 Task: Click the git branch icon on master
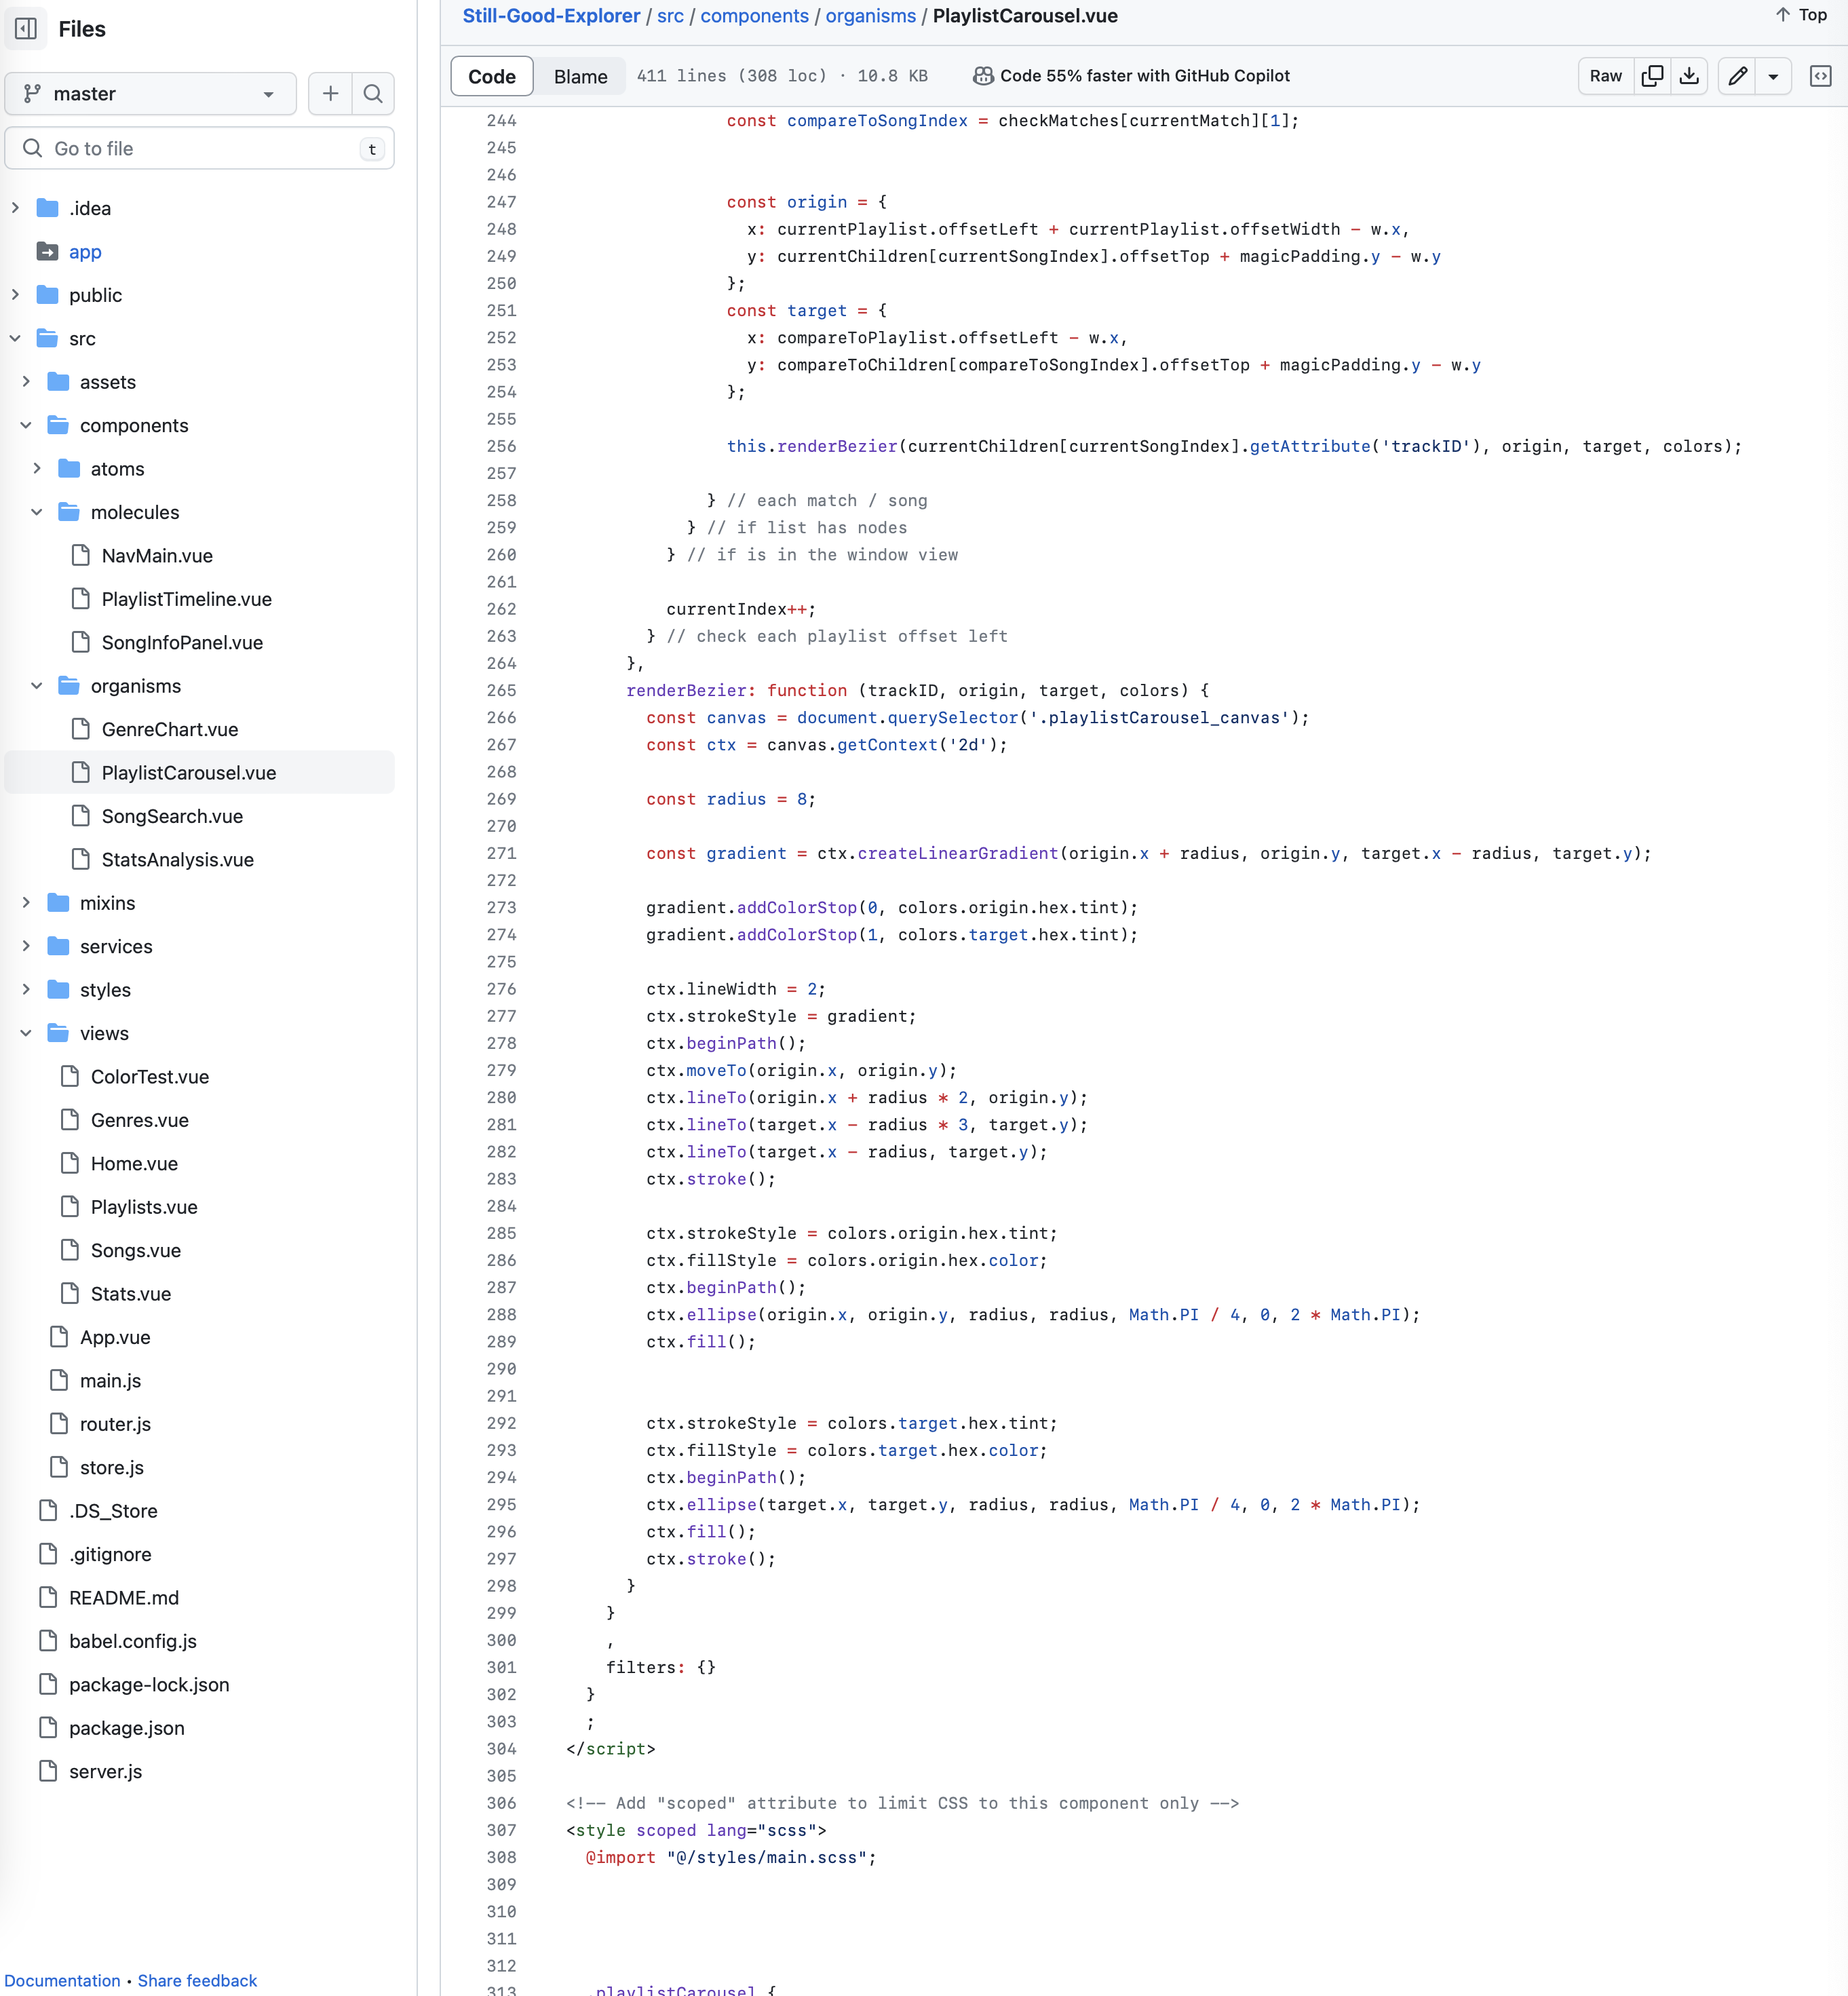(x=32, y=93)
